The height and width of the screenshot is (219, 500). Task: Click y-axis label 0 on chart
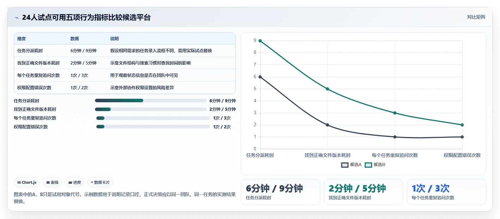point(255,149)
